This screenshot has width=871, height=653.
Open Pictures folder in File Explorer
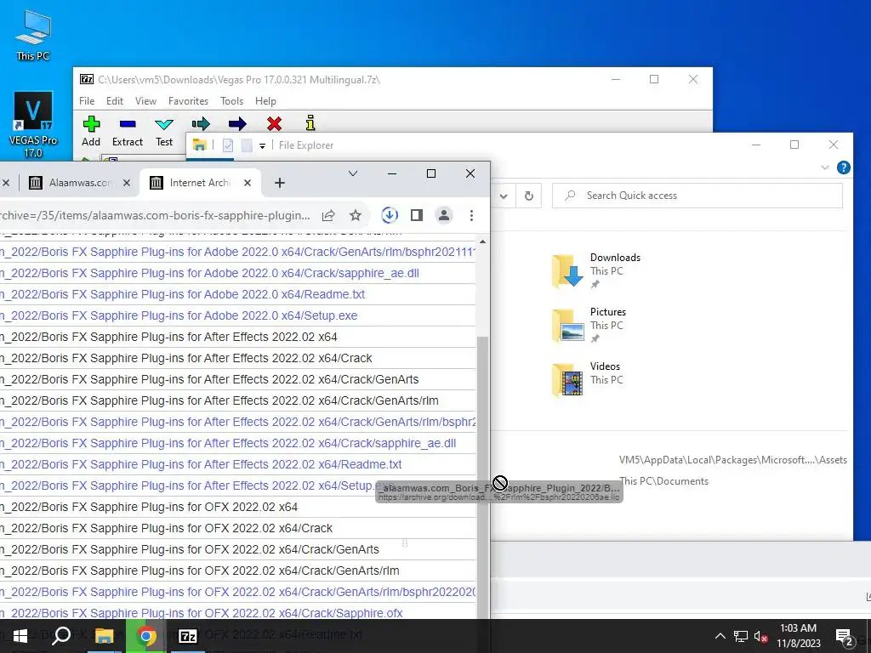coord(589,325)
